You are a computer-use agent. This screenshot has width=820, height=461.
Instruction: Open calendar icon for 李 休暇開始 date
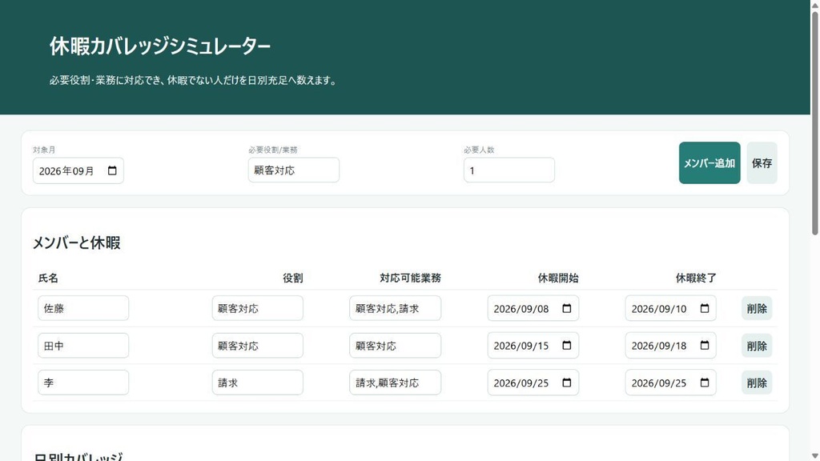pyautogui.click(x=567, y=383)
